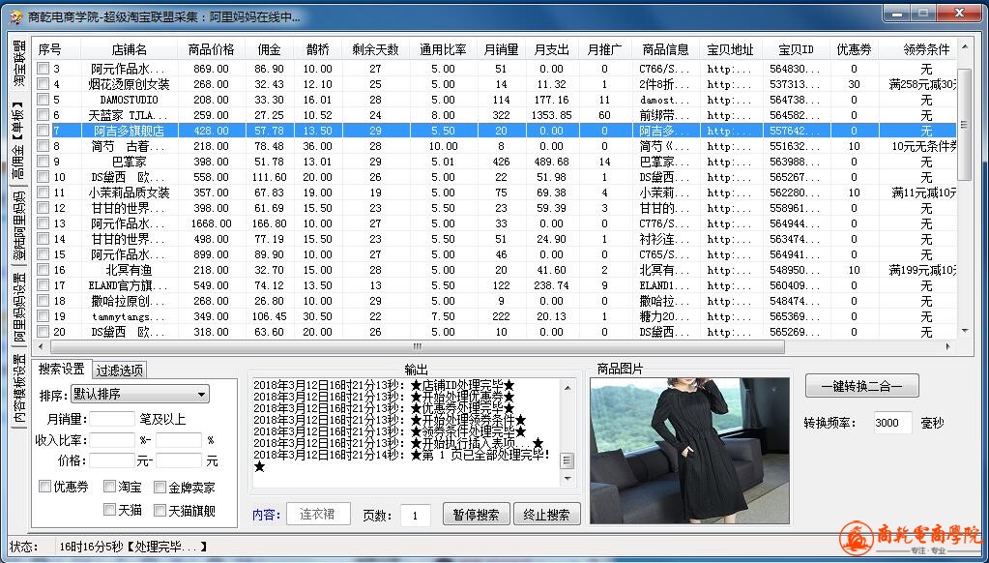Click the app icon in the title bar
This screenshot has width=989, height=563.
[15, 16]
